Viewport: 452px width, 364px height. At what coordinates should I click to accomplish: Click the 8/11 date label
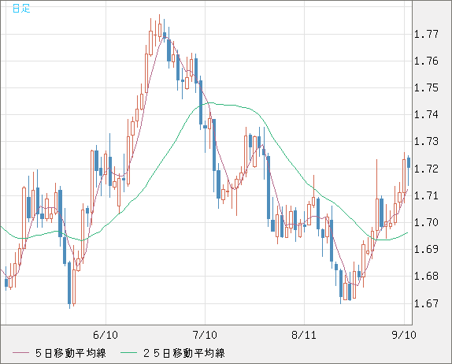pyautogui.click(x=304, y=335)
